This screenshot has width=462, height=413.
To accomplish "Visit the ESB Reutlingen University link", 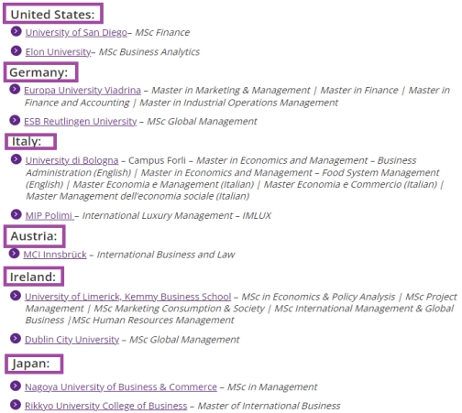I will coord(81,122).
